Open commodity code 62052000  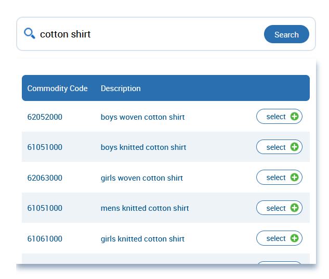[x=45, y=117]
